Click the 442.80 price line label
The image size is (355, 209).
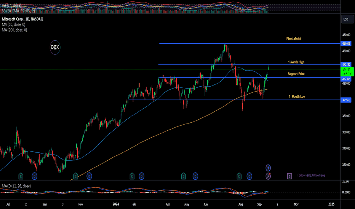coord(346,65)
